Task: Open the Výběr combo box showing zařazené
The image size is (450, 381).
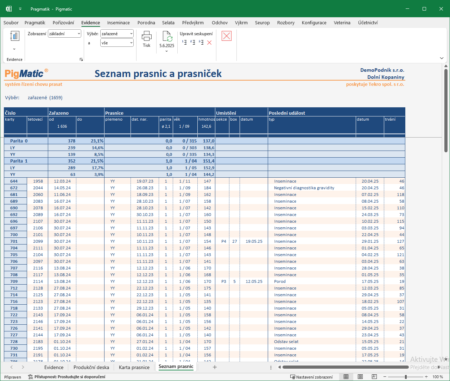Action: (117, 34)
